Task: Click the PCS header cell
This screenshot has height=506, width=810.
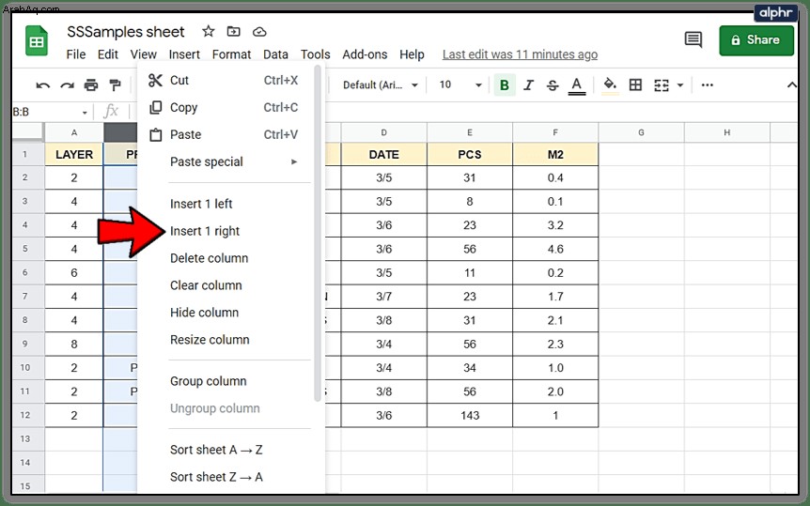Action: point(470,154)
